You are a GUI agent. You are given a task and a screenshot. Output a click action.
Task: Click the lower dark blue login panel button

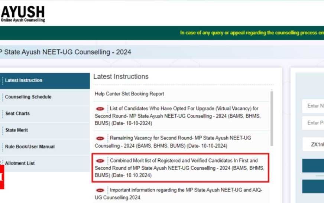313,186
